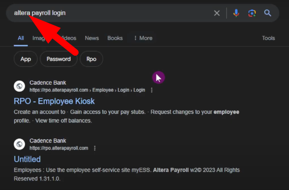Expand the More search categories menu

point(143,38)
